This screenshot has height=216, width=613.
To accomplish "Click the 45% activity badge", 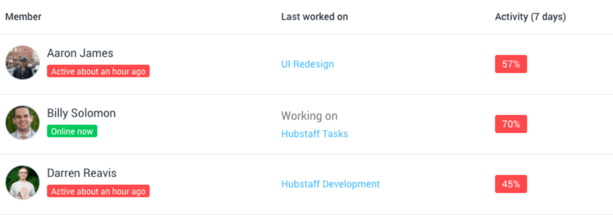I will [511, 184].
